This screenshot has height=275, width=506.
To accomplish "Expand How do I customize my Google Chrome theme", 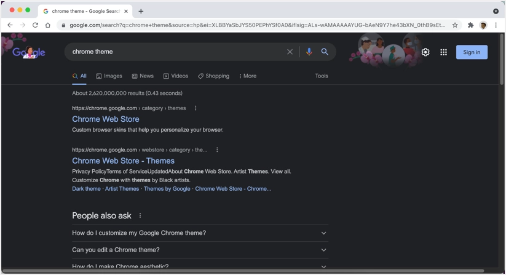I will click(200, 233).
